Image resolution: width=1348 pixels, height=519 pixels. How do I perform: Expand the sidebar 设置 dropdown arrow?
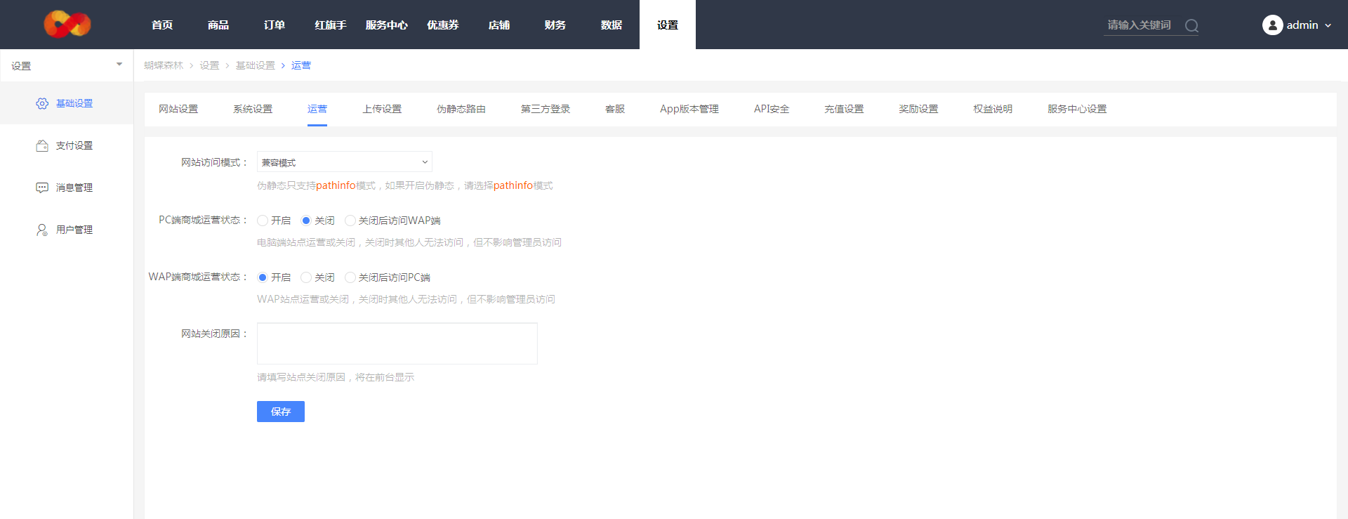119,65
